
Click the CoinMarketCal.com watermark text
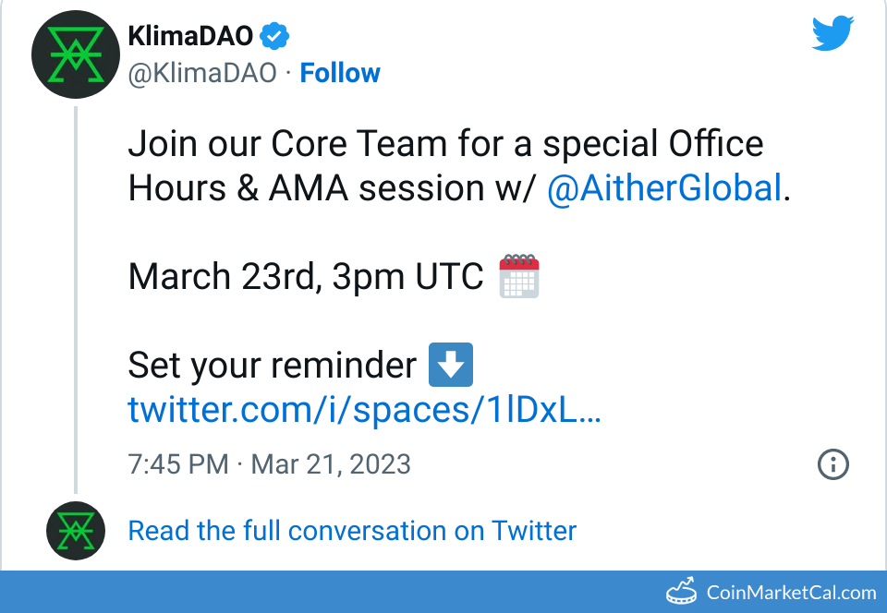pyautogui.click(x=791, y=593)
